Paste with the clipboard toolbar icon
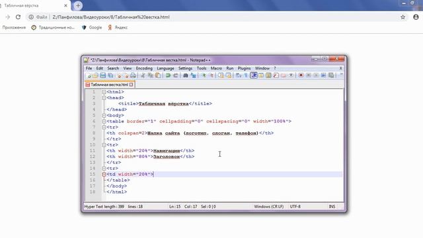 158,75
